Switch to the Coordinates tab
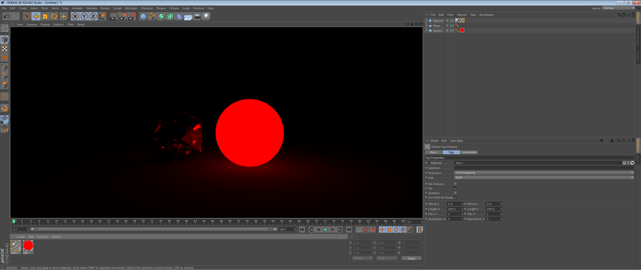The width and height of the screenshot is (641, 270). tap(469, 152)
